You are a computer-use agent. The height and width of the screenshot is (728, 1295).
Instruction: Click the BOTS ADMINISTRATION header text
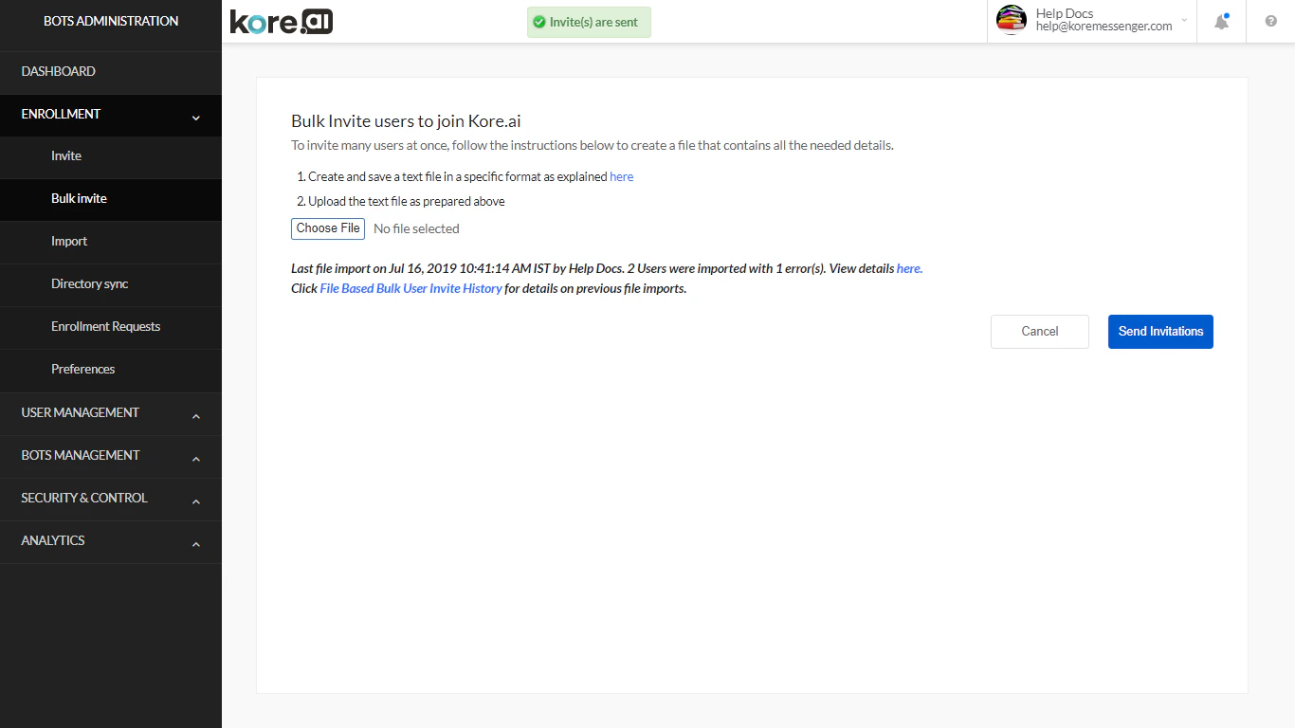point(111,21)
